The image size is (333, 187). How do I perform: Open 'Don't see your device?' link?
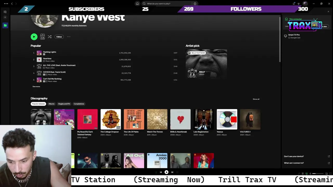(x=307, y=156)
